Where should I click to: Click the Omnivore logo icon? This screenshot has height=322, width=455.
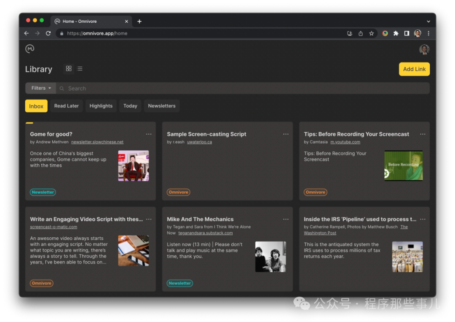(29, 49)
